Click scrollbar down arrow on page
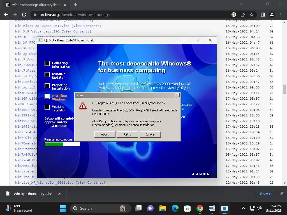 284,183
